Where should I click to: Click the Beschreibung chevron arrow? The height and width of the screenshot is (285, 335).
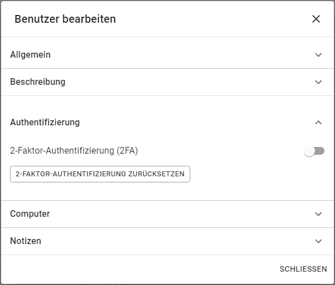(x=318, y=82)
